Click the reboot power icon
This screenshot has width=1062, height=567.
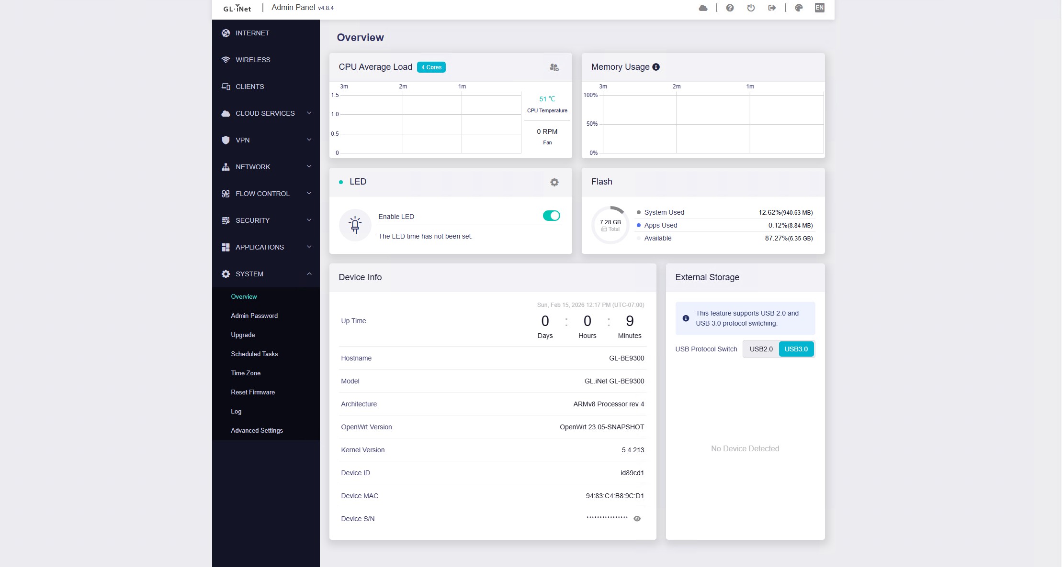pos(751,8)
